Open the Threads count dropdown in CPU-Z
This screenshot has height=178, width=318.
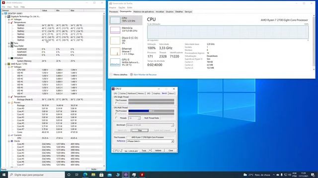[x=139, y=118]
